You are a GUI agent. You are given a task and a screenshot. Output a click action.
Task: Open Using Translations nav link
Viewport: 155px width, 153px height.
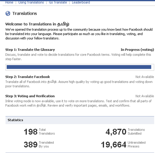point(31,2)
